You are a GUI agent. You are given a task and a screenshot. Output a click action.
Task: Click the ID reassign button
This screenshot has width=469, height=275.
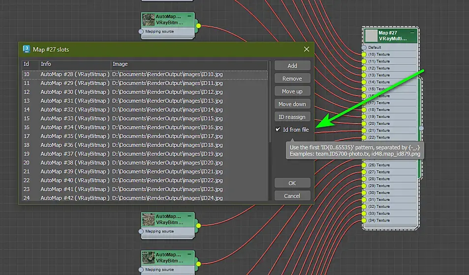[292, 117]
